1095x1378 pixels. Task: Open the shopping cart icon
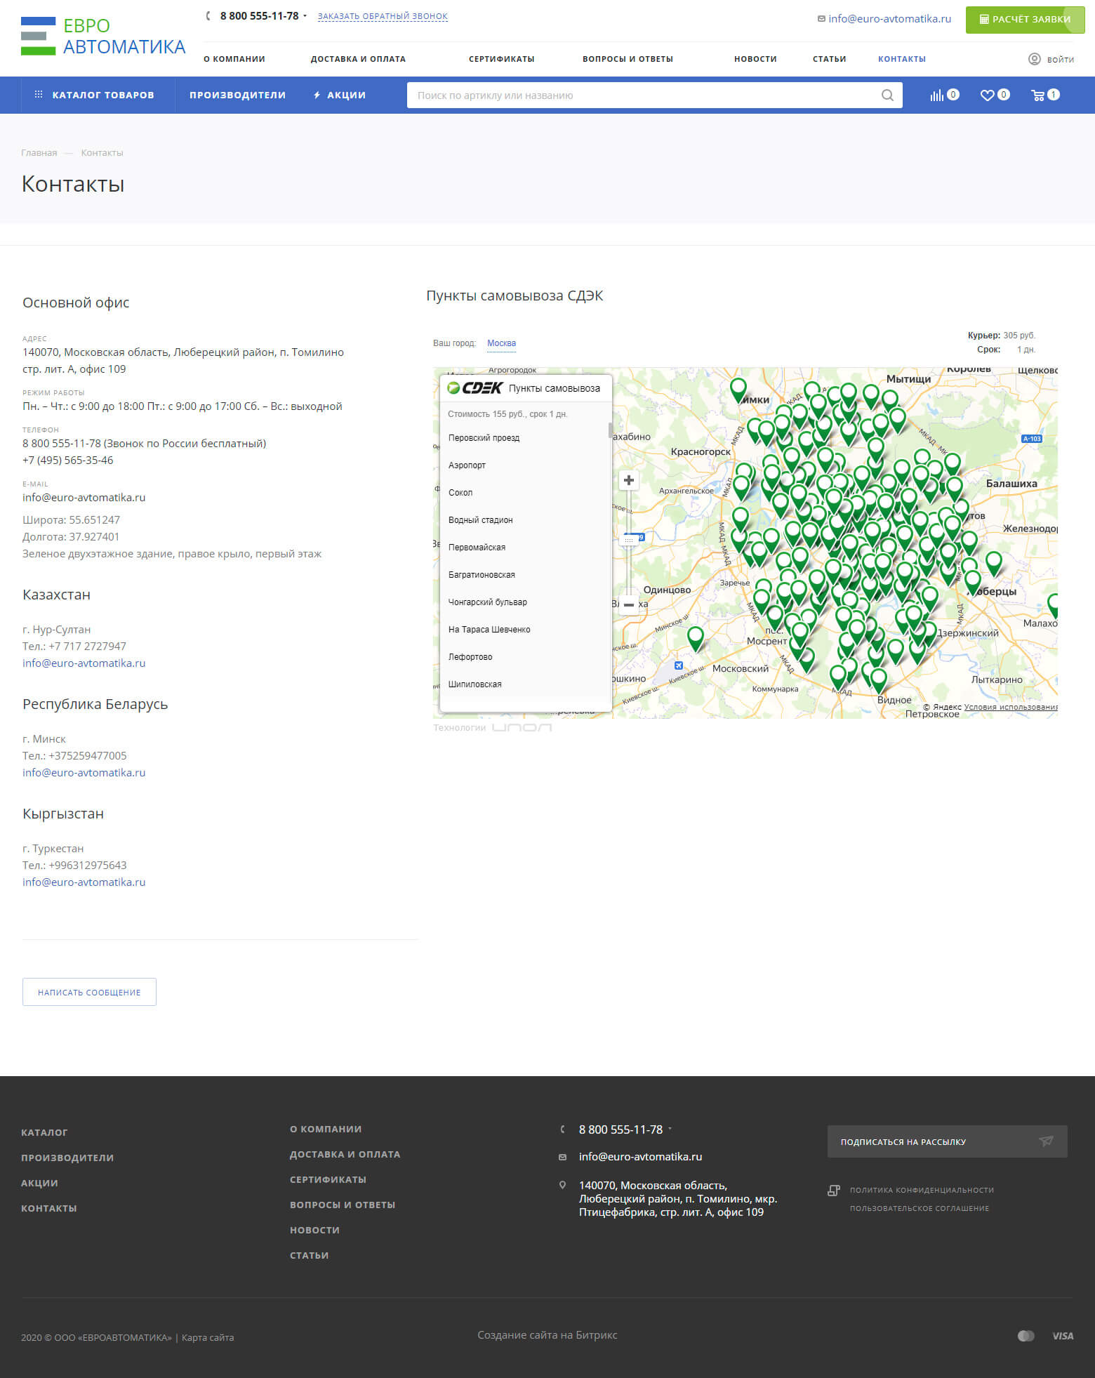1037,95
